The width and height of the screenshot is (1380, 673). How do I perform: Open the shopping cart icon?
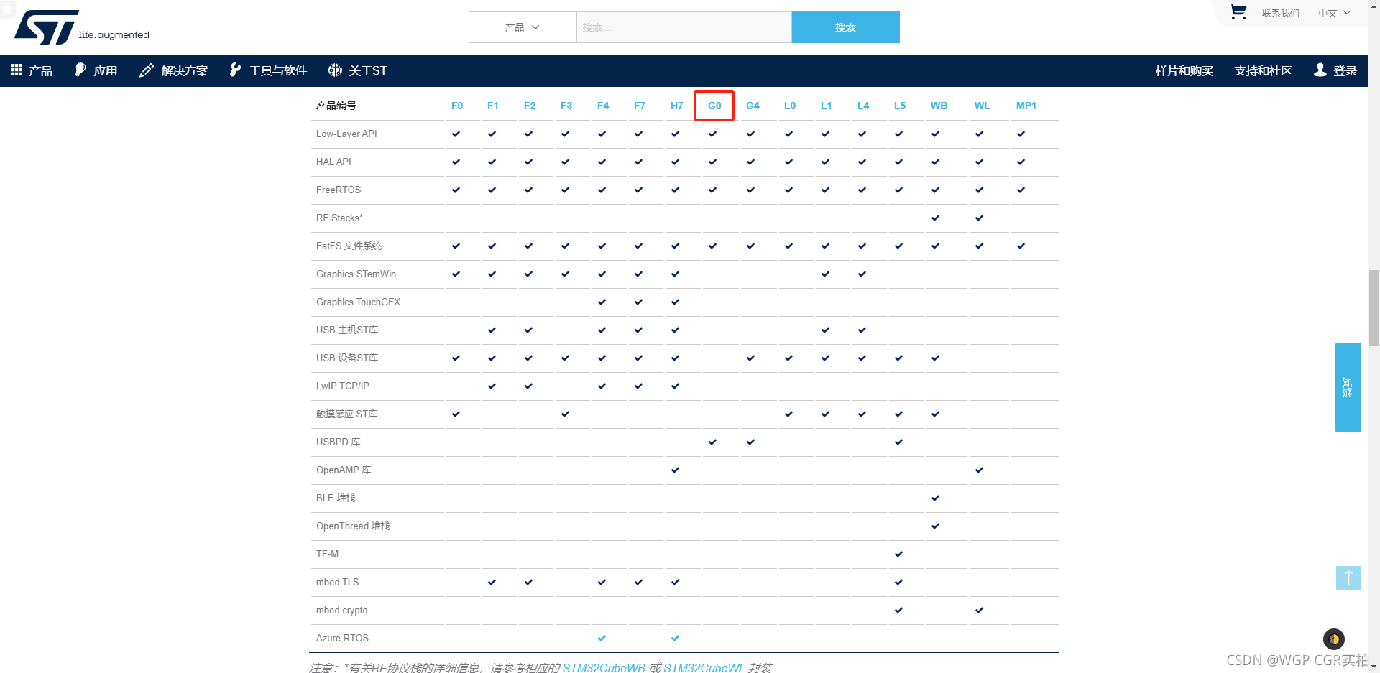click(x=1238, y=12)
